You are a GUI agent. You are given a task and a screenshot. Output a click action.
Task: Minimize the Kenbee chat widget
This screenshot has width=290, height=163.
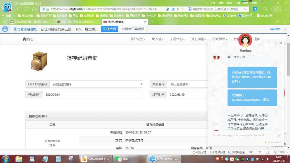tap(275, 43)
